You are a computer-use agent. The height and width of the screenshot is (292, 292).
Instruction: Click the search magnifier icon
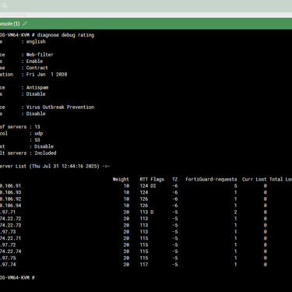click(5, 5)
